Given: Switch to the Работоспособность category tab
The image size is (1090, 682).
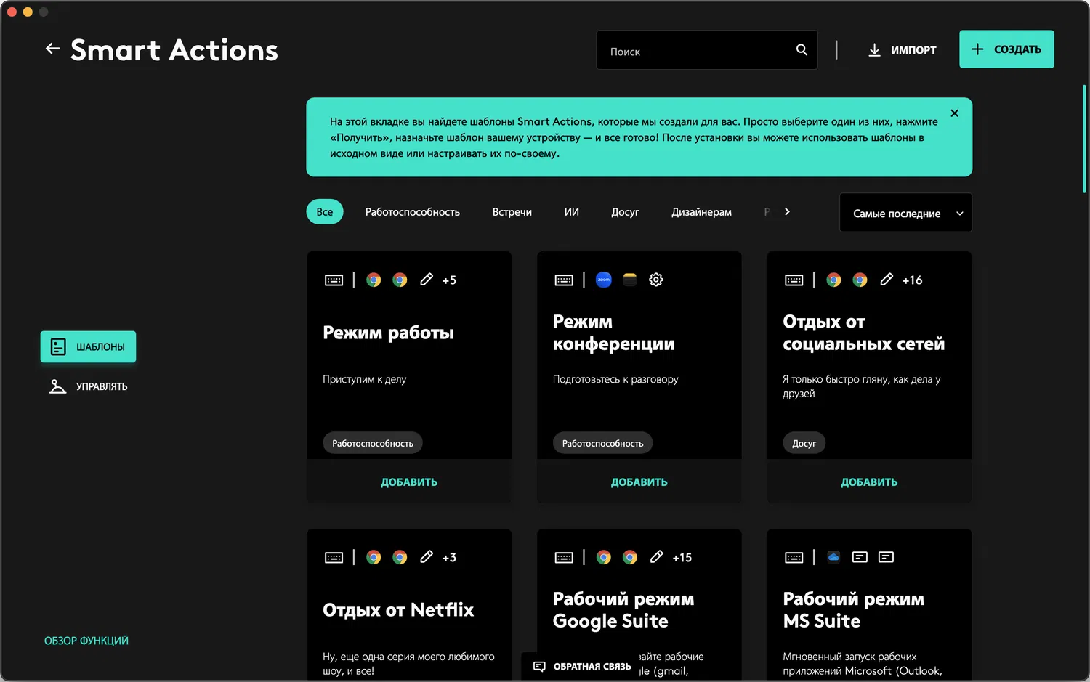Looking at the screenshot, I should (413, 212).
